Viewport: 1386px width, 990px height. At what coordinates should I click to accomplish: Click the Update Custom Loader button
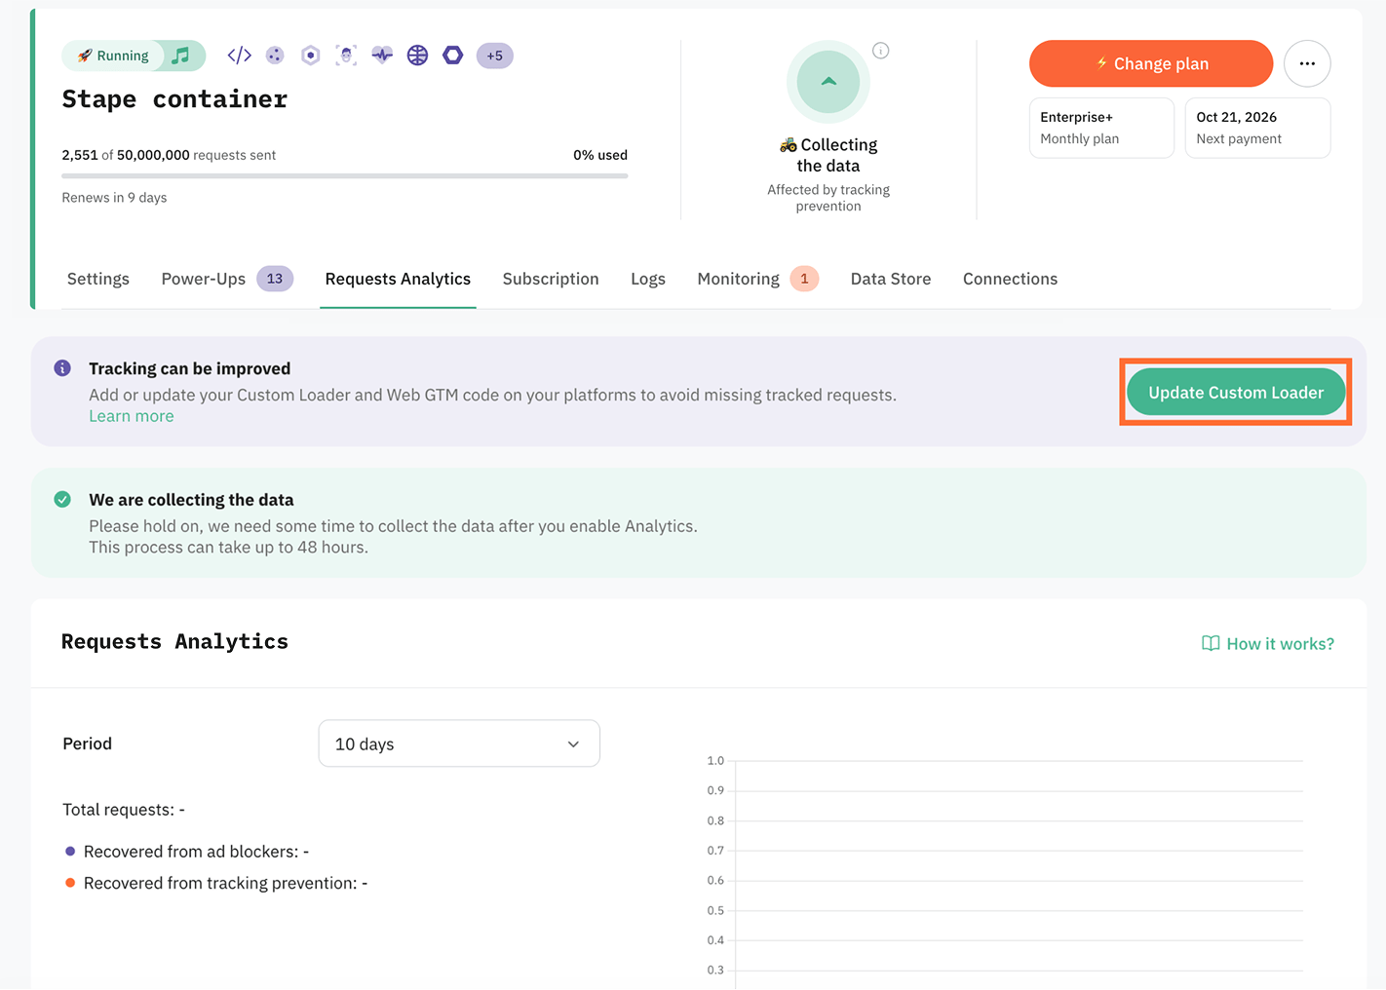point(1236,393)
